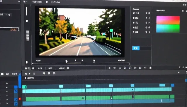Click the fourth timeline tool icon in the timeline header
This screenshot has width=187, height=107.
pyautogui.click(x=44, y=74)
